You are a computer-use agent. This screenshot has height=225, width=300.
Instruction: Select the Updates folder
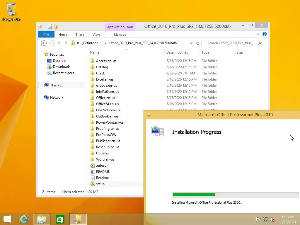pyautogui.click(x=102, y=153)
